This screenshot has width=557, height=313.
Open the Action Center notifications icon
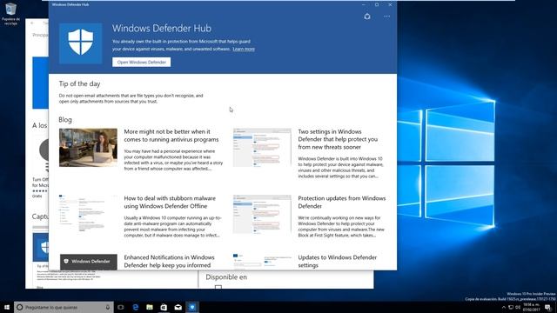tap(547, 307)
